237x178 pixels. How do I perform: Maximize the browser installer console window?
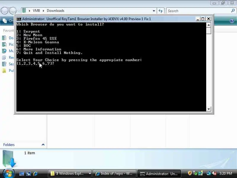click(x=203, y=19)
